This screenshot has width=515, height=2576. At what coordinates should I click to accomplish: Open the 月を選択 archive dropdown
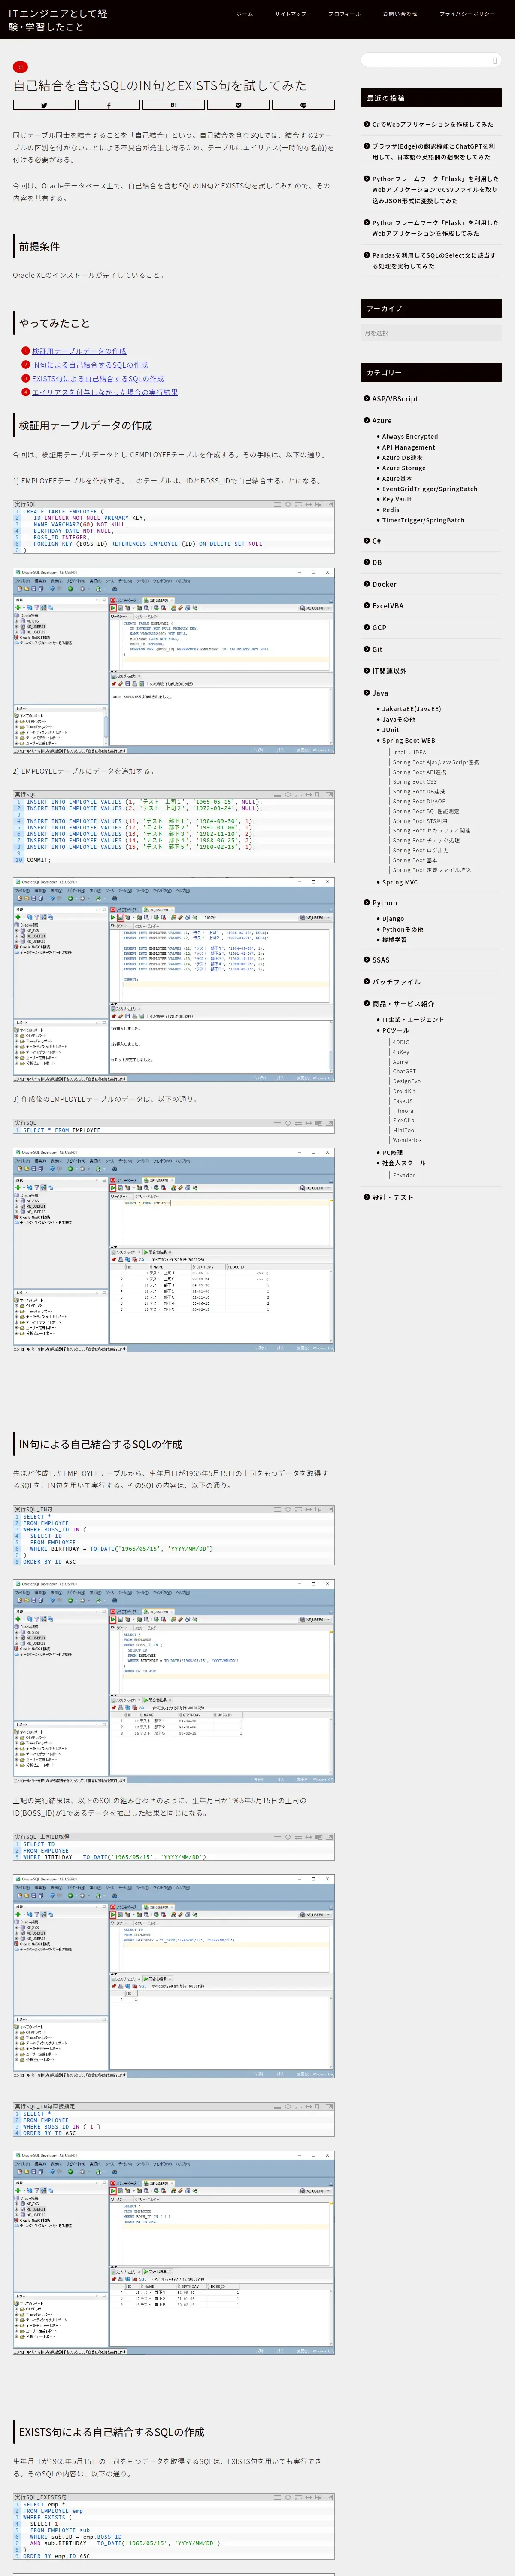[x=431, y=333]
